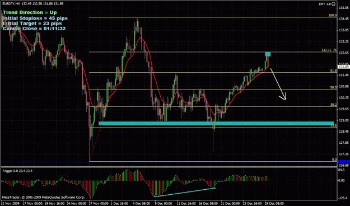Click the 127.25 price axis label
Image resolution: width=350 pixels, height=206 pixels.
tap(344, 154)
